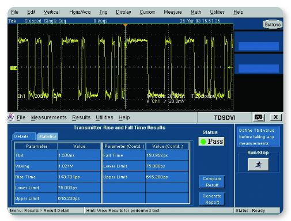The width and height of the screenshot is (291, 221).
Task: Open the TDSDVI Utilities menu
Action: click(x=104, y=117)
